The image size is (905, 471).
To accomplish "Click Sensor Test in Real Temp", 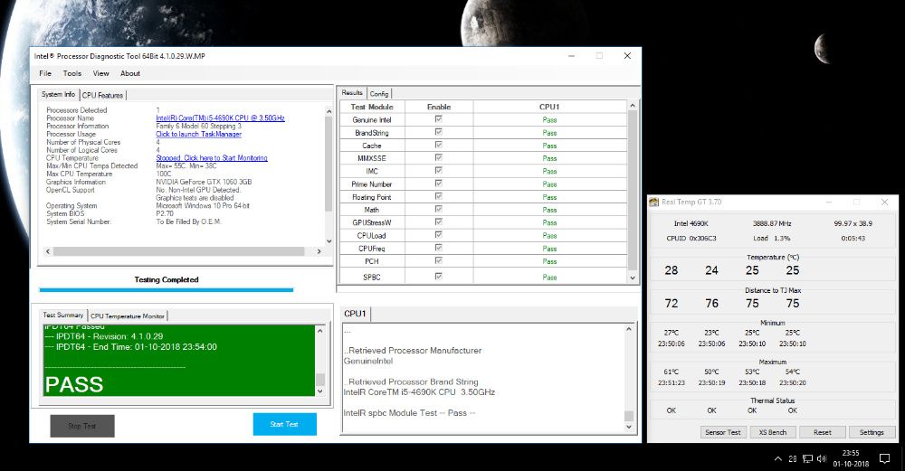I will (x=722, y=432).
